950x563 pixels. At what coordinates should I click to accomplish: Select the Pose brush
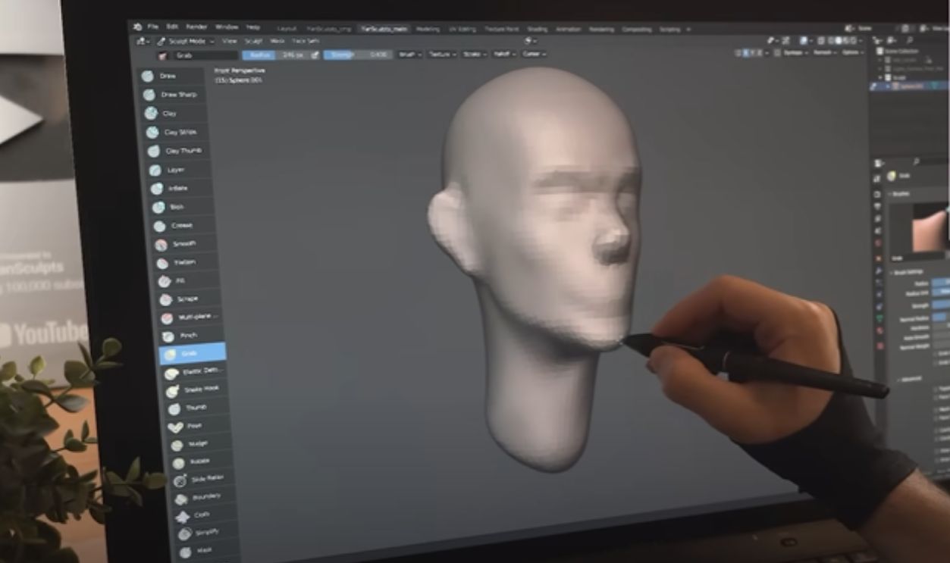point(174,425)
